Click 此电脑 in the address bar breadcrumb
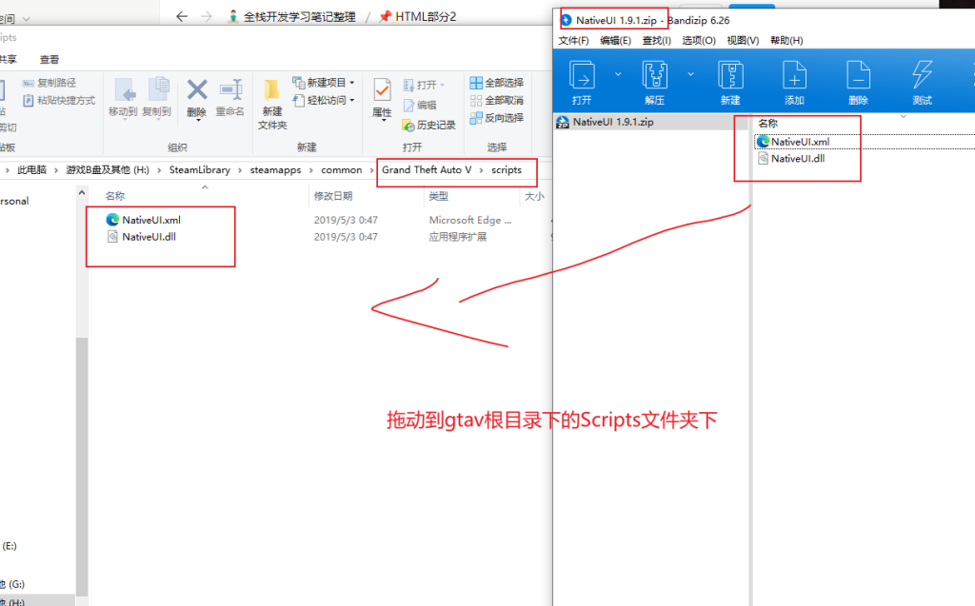The width and height of the screenshot is (975, 606). pos(31,169)
